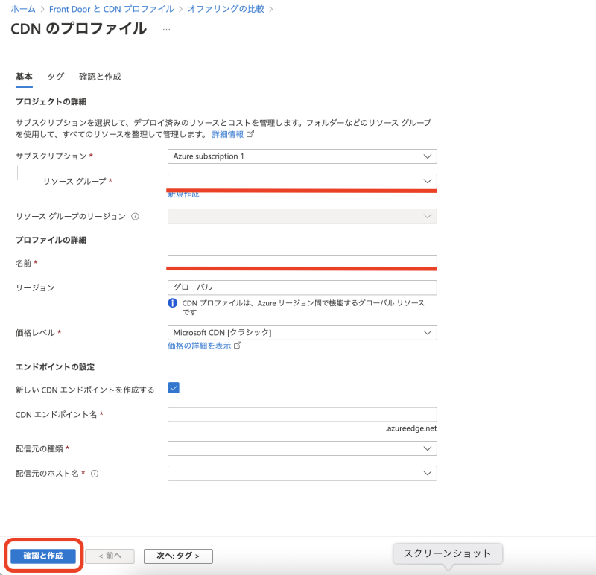This screenshot has width=596, height=575.
Task: Open the ellipsis menu beside CDN のプロファイル title
Action: coord(165,30)
